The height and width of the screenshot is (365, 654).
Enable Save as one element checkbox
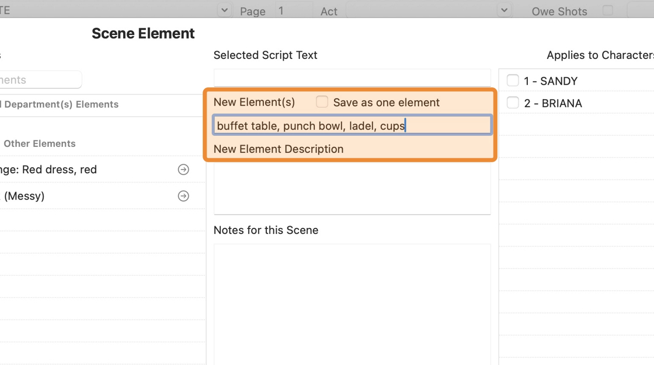tap(322, 102)
